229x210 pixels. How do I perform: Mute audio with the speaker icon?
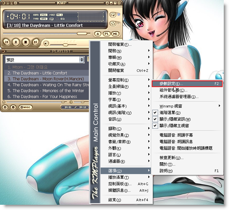pos(46,43)
